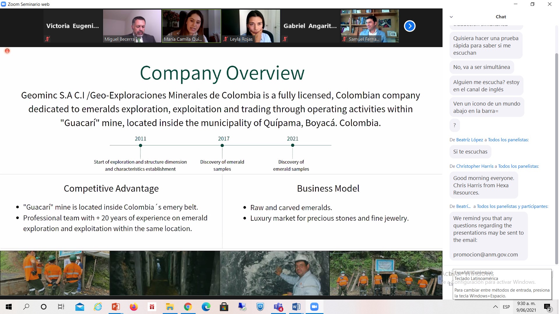Click the recording indicator red dot
Screen dimensions: 559x314
[7, 51]
